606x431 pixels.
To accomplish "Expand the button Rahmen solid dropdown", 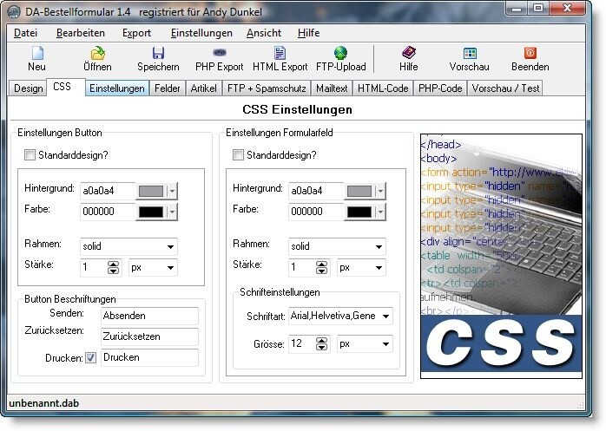I will 169,246.
